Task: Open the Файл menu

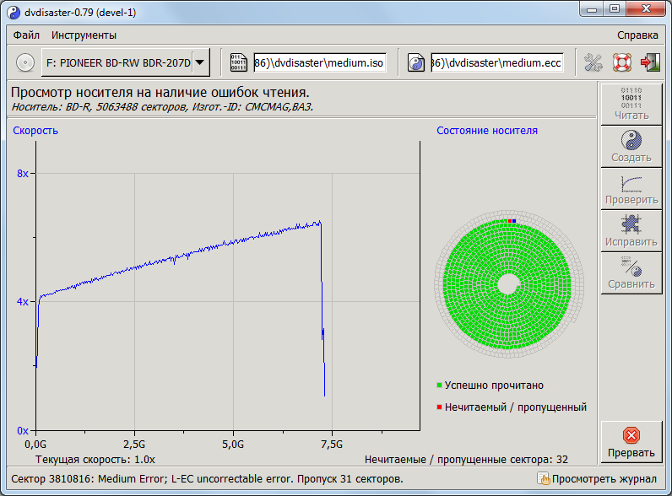Action: 26,35
